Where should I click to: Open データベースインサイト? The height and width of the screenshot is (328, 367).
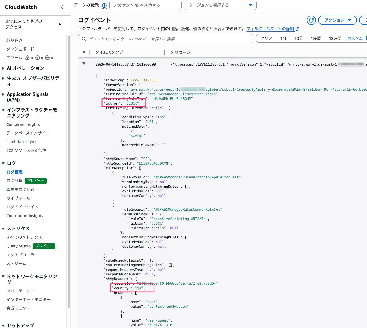28,133
